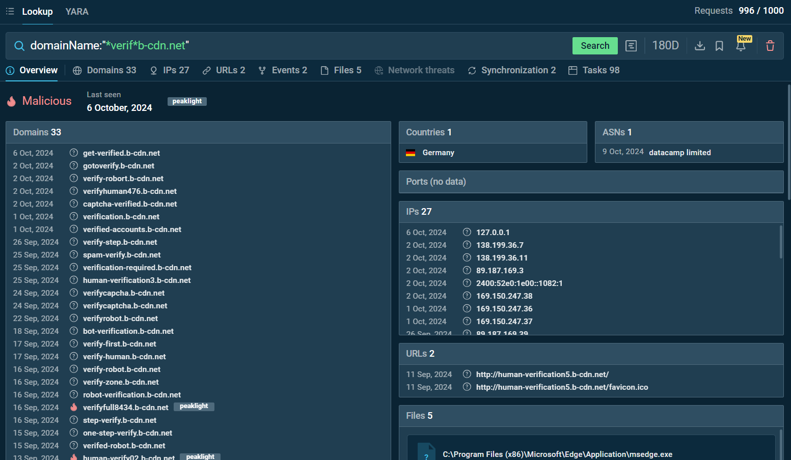This screenshot has width=791, height=460.
Task: Select the one-step-verify.b-cdn.net row
Action: pyautogui.click(x=198, y=433)
